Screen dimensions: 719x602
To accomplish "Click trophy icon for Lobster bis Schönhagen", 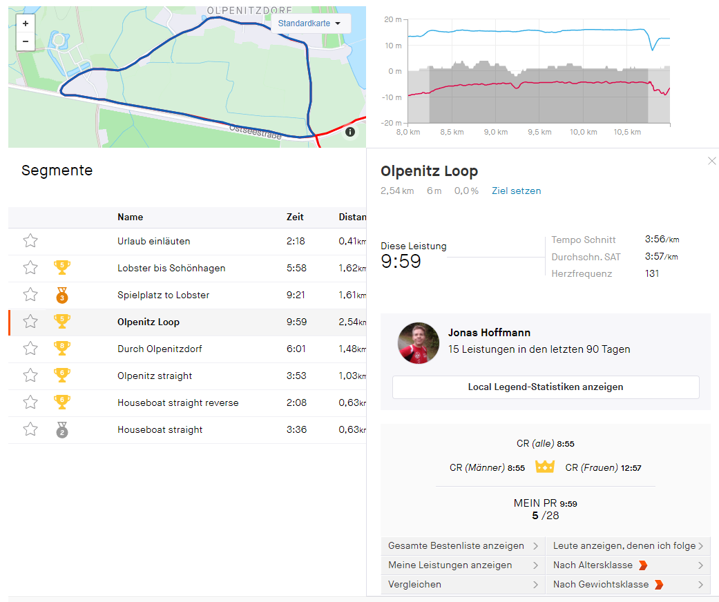I will point(62,268).
